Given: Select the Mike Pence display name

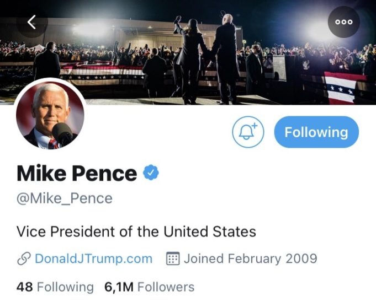Looking at the screenshot, I should 77,174.
